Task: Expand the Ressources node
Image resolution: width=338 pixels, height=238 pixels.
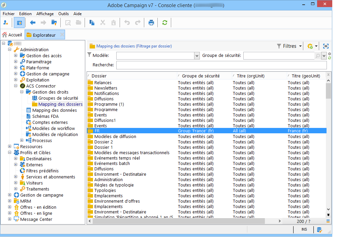Action: 10,146
